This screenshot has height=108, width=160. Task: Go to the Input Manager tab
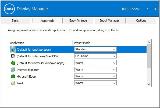click(x=110, y=21)
